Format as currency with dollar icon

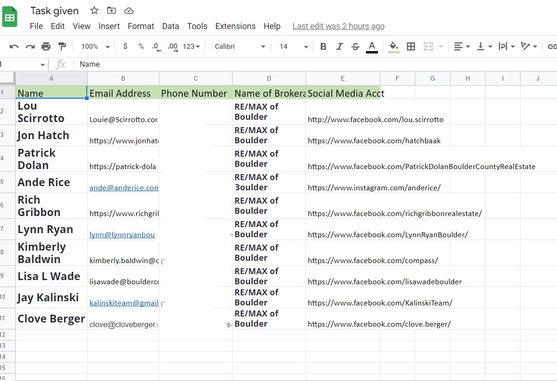[x=126, y=47]
